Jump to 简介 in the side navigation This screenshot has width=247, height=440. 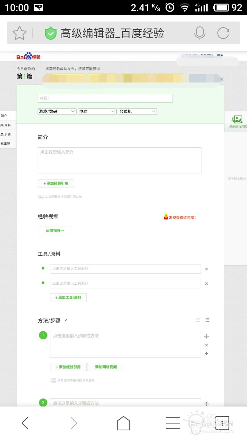[8, 116]
